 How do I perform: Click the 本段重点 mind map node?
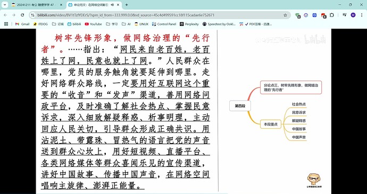(271, 124)
